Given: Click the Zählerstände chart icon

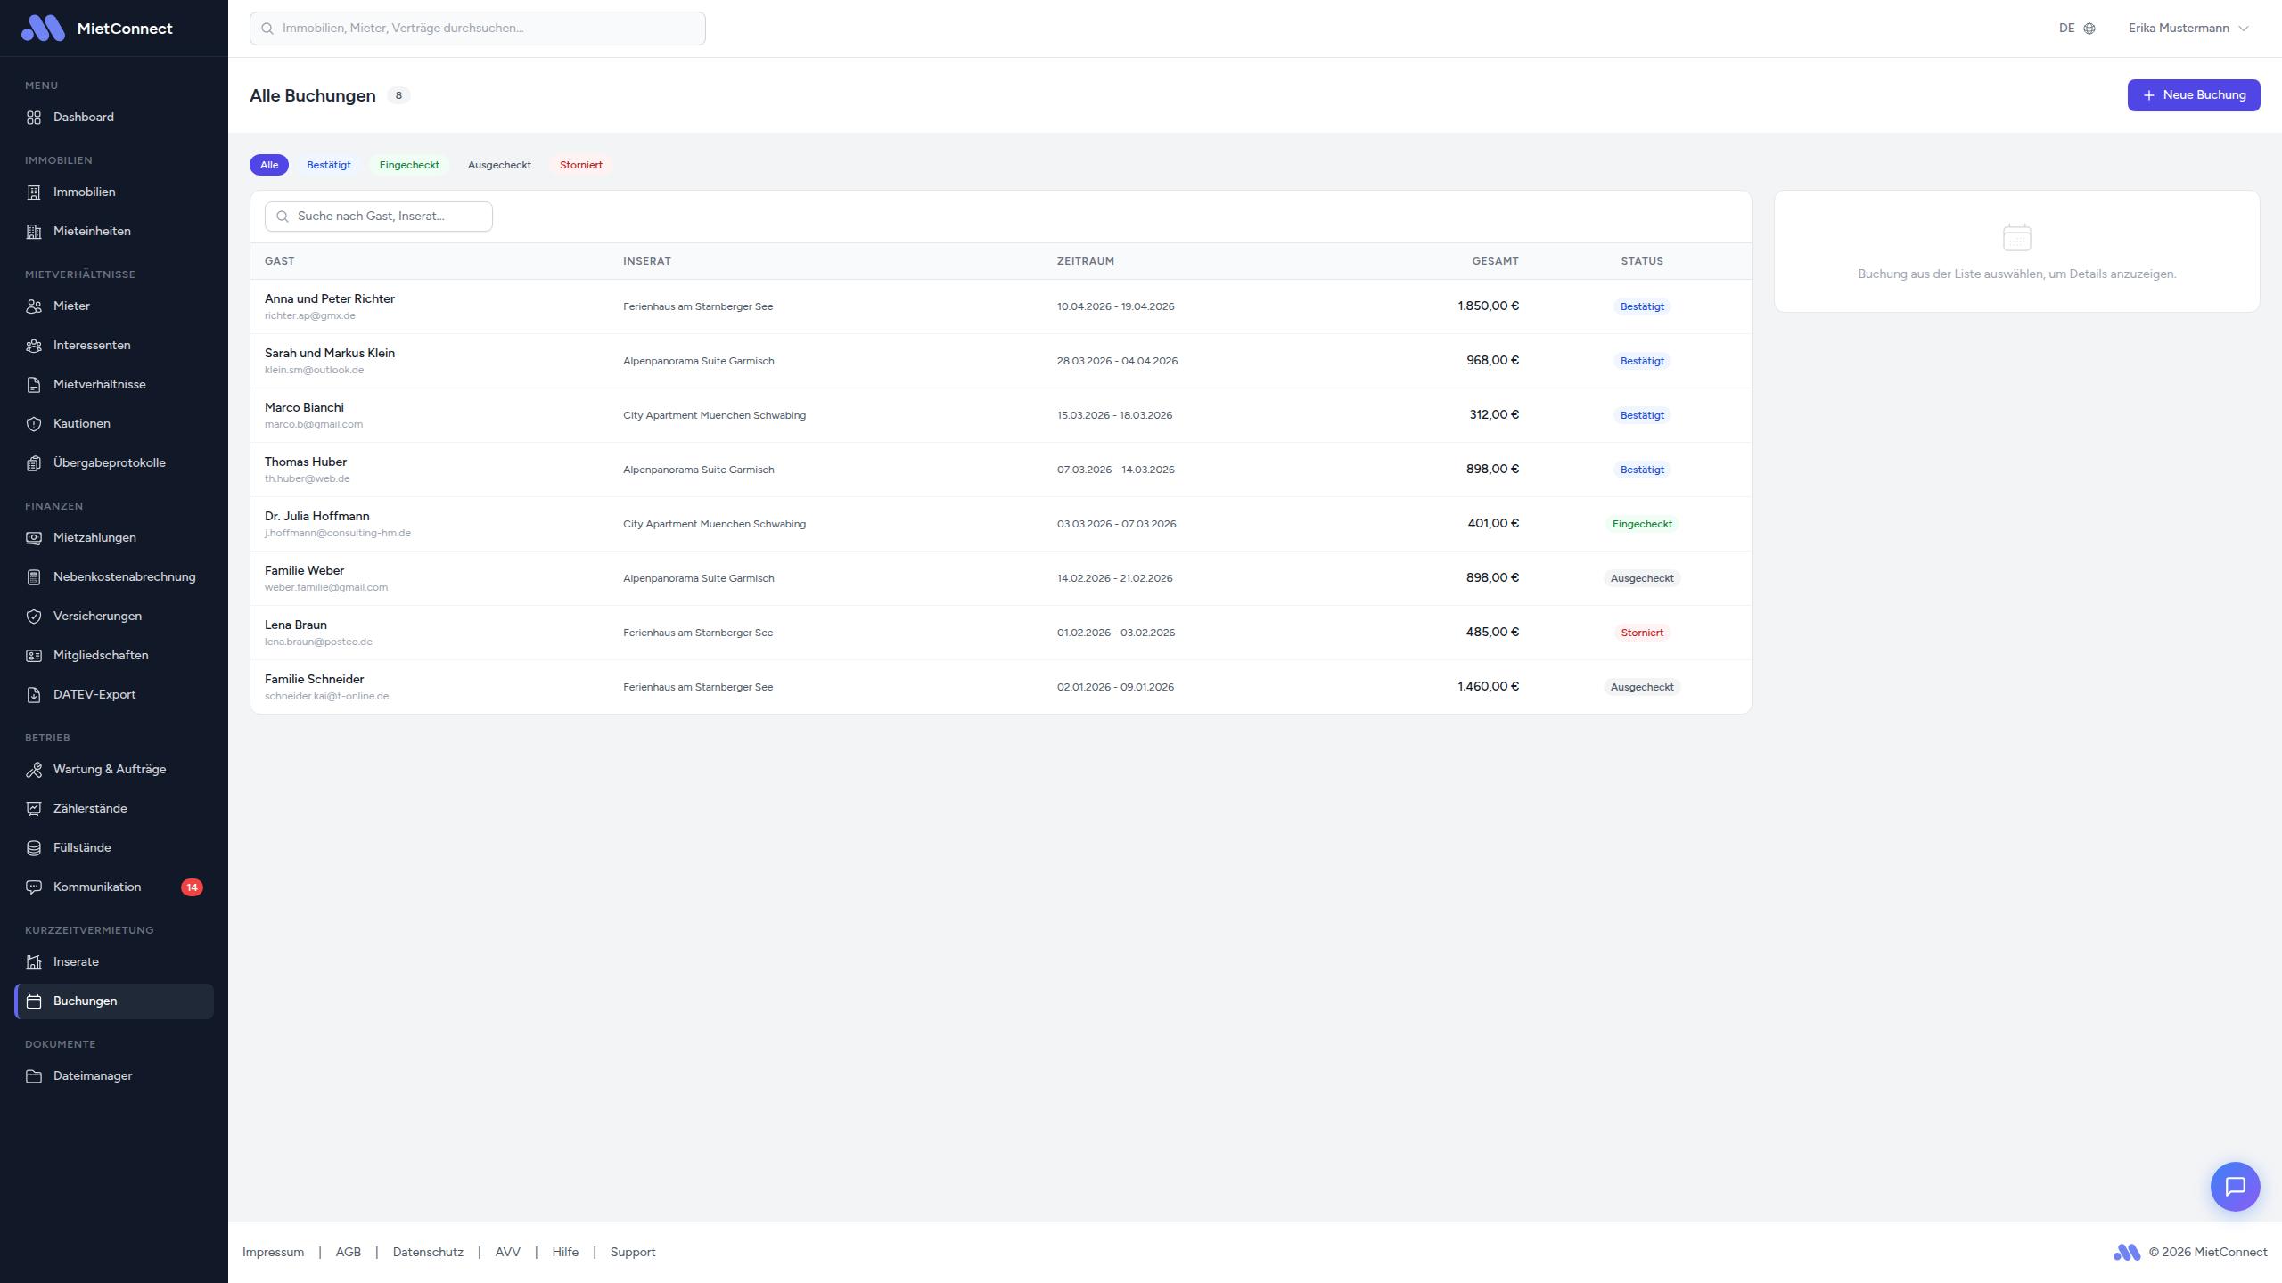Looking at the screenshot, I should click(x=34, y=809).
